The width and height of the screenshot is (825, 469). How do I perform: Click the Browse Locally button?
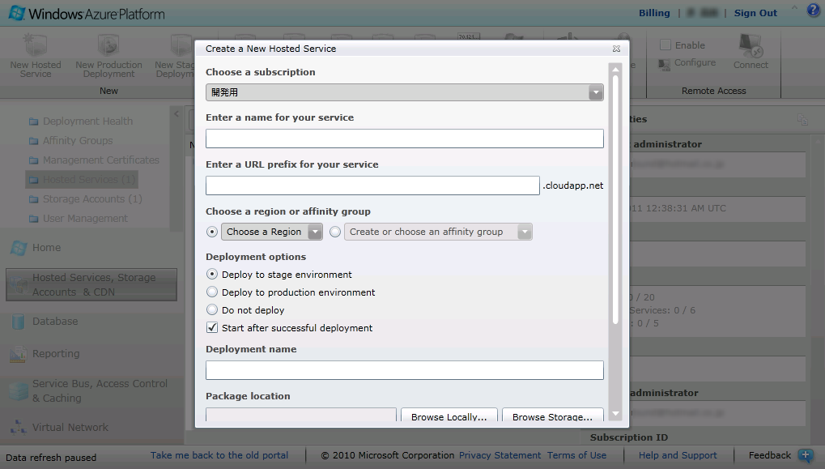(449, 416)
